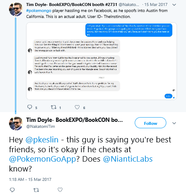View the attached Facebook chat screenshot image
This screenshot has height=195, width=186.
[101, 61]
